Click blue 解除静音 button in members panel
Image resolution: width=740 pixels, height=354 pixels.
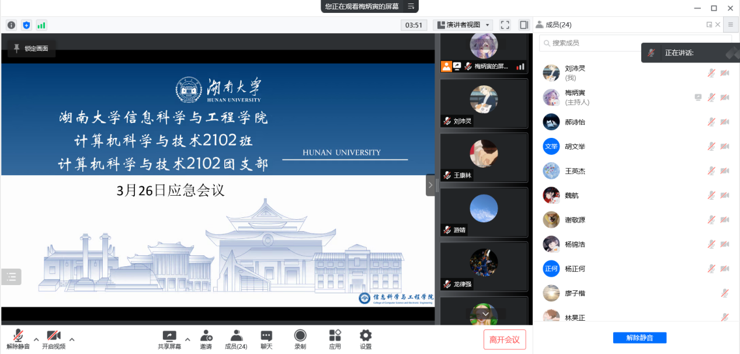click(640, 338)
